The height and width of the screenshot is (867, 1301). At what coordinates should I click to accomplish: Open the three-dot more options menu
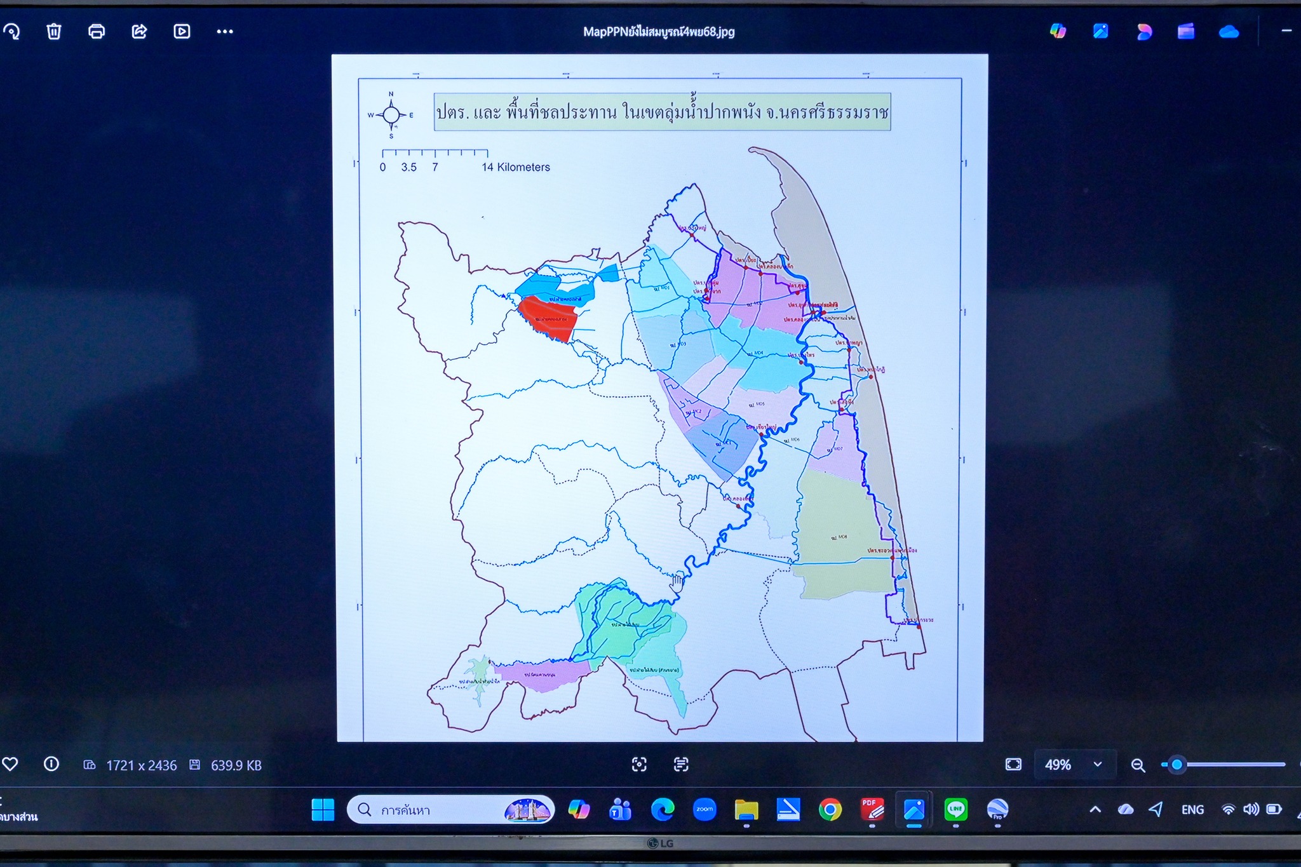[x=225, y=31]
